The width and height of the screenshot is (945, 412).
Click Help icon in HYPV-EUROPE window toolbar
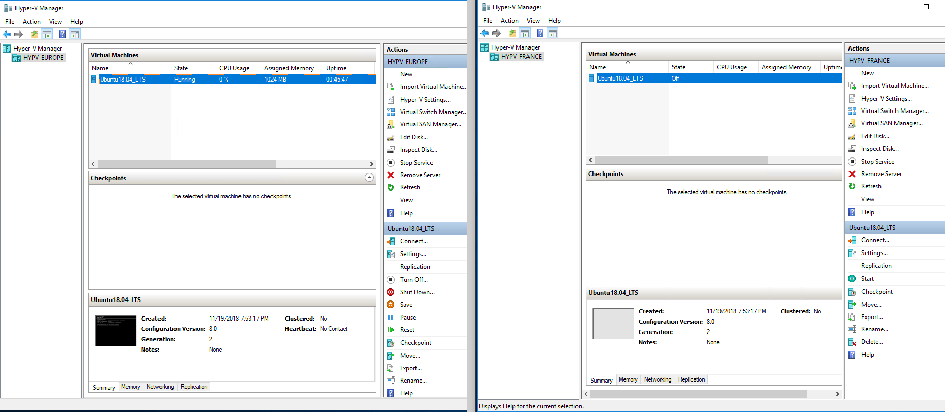(62, 35)
